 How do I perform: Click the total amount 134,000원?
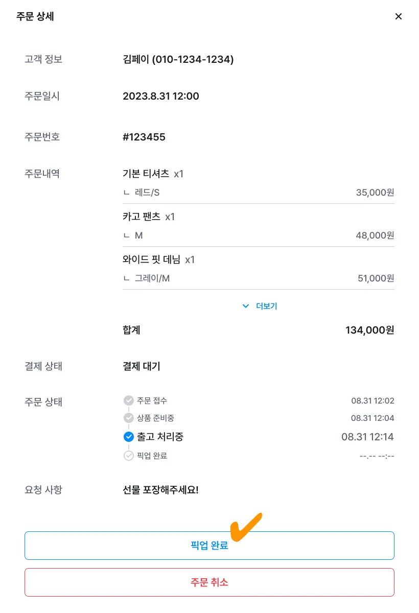370,330
